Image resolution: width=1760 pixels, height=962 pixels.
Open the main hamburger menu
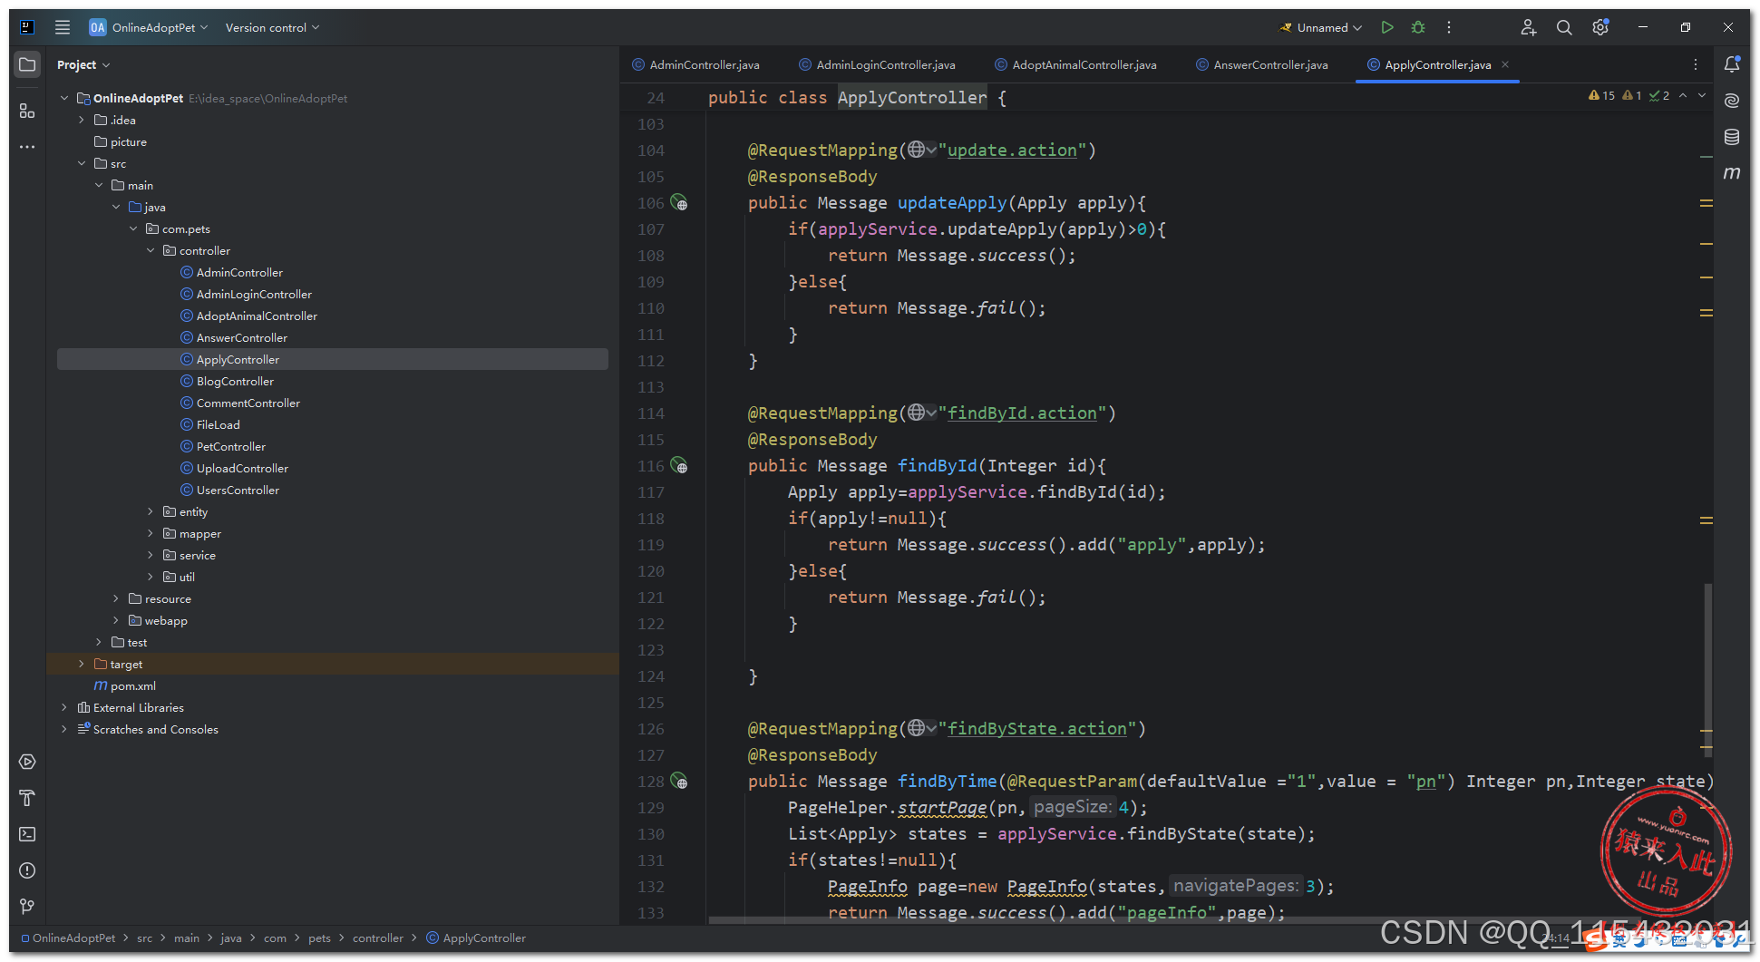[x=63, y=27]
